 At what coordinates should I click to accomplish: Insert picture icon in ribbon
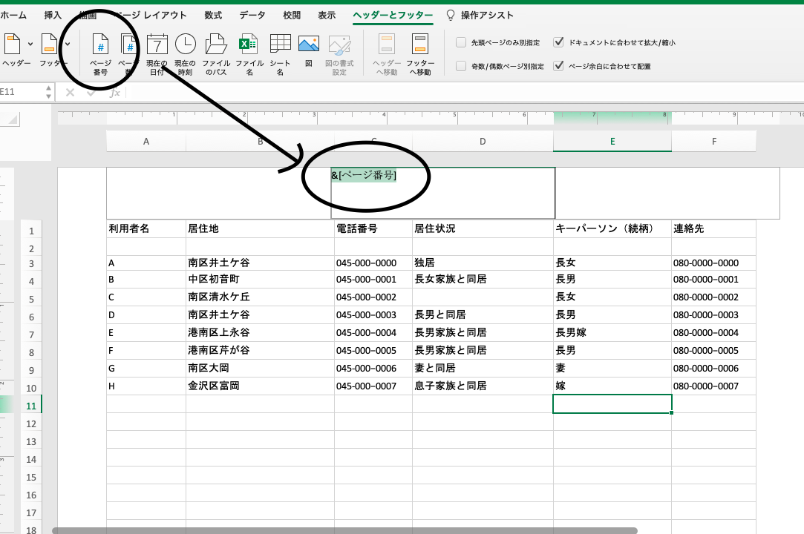(308, 53)
